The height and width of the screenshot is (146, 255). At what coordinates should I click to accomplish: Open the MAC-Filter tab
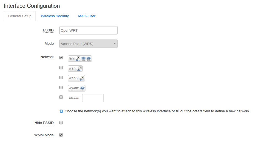point(87,16)
